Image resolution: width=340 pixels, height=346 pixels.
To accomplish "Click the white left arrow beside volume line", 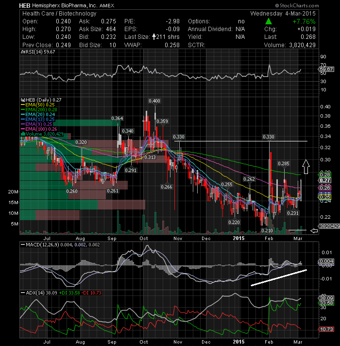I will click(x=314, y=231).
